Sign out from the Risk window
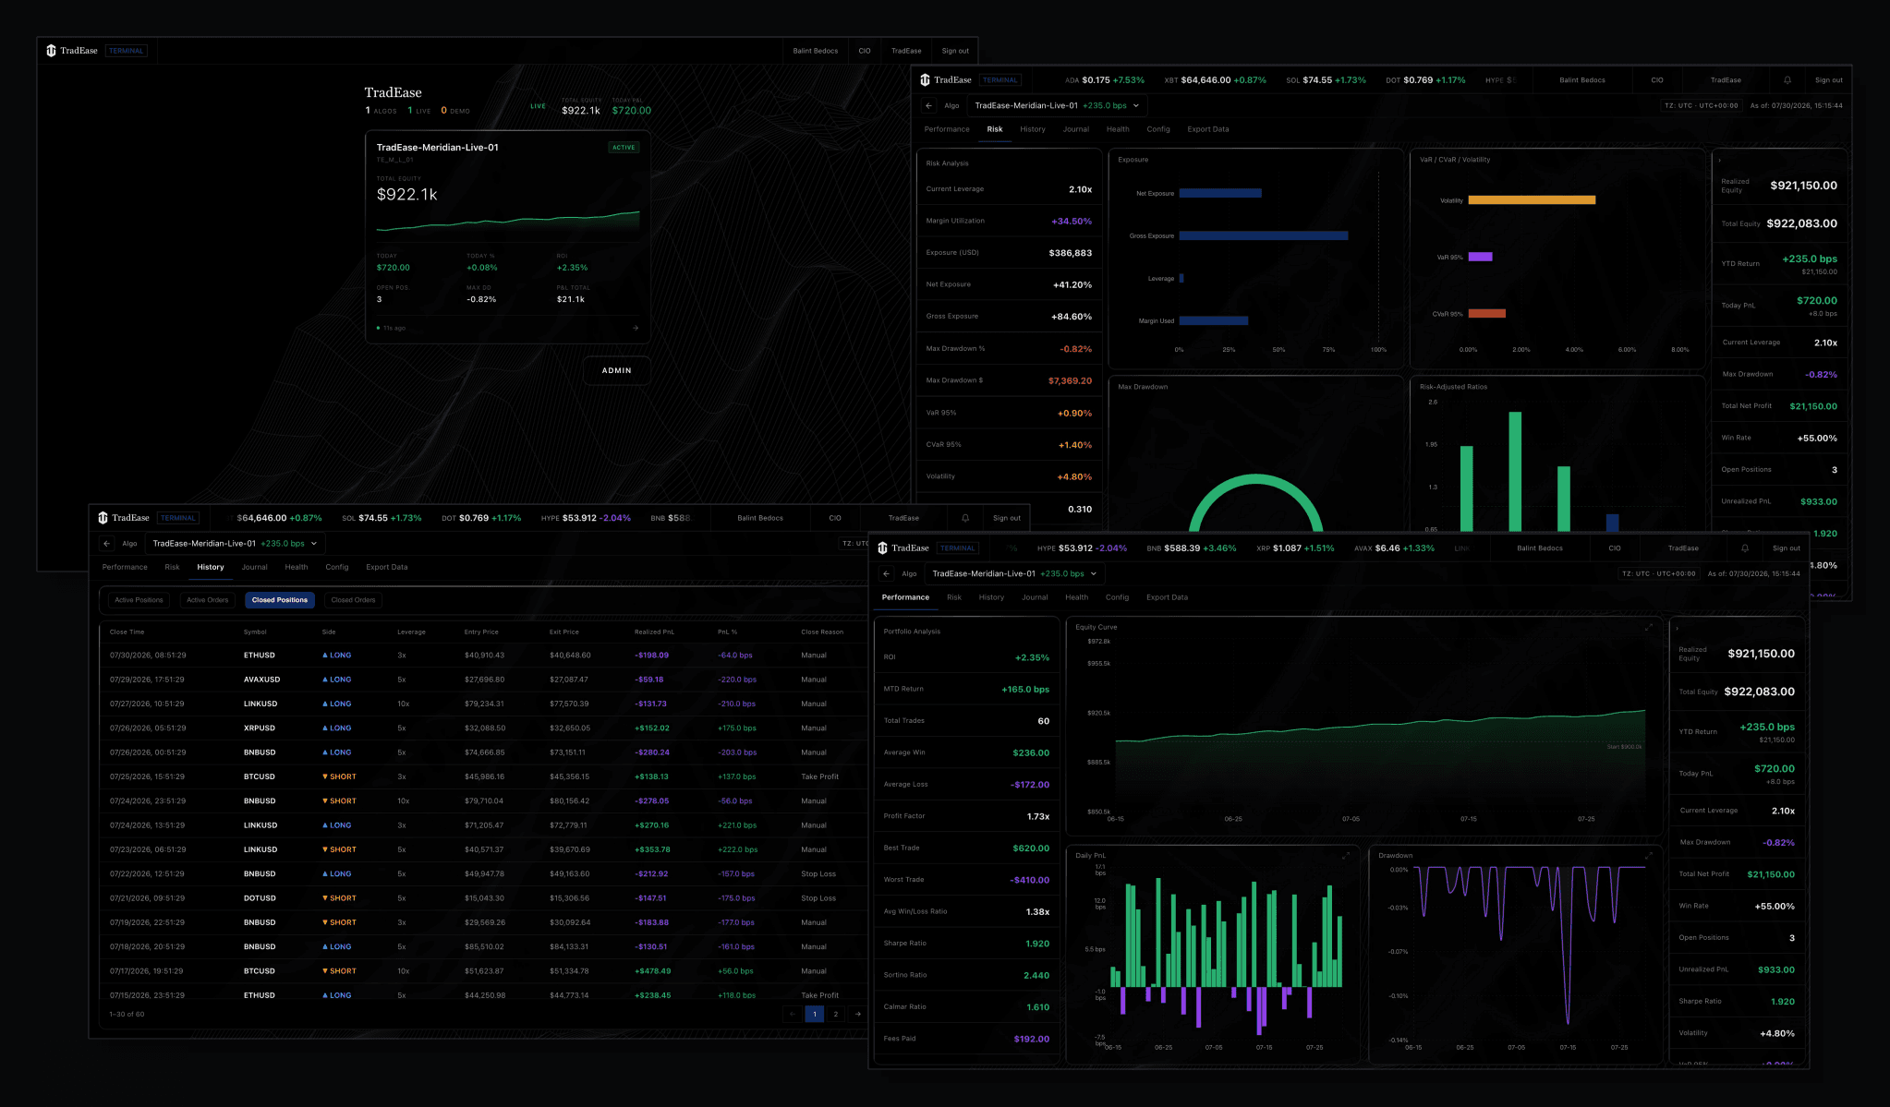Screen dimensions: 1890x1107 [1829, 80]
